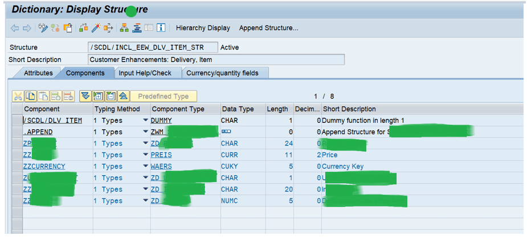The width and height of the screenshot is (527, 240).
Task: Click the Navigation Window stack icon
Action: coord(137,28)
